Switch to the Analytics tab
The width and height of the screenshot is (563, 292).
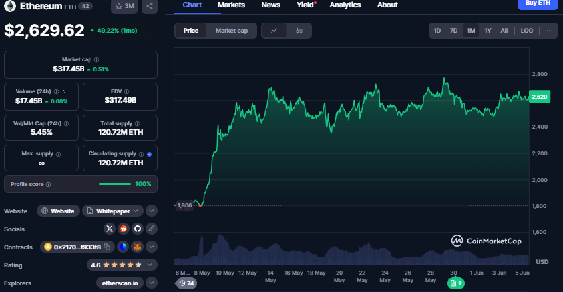345,5
